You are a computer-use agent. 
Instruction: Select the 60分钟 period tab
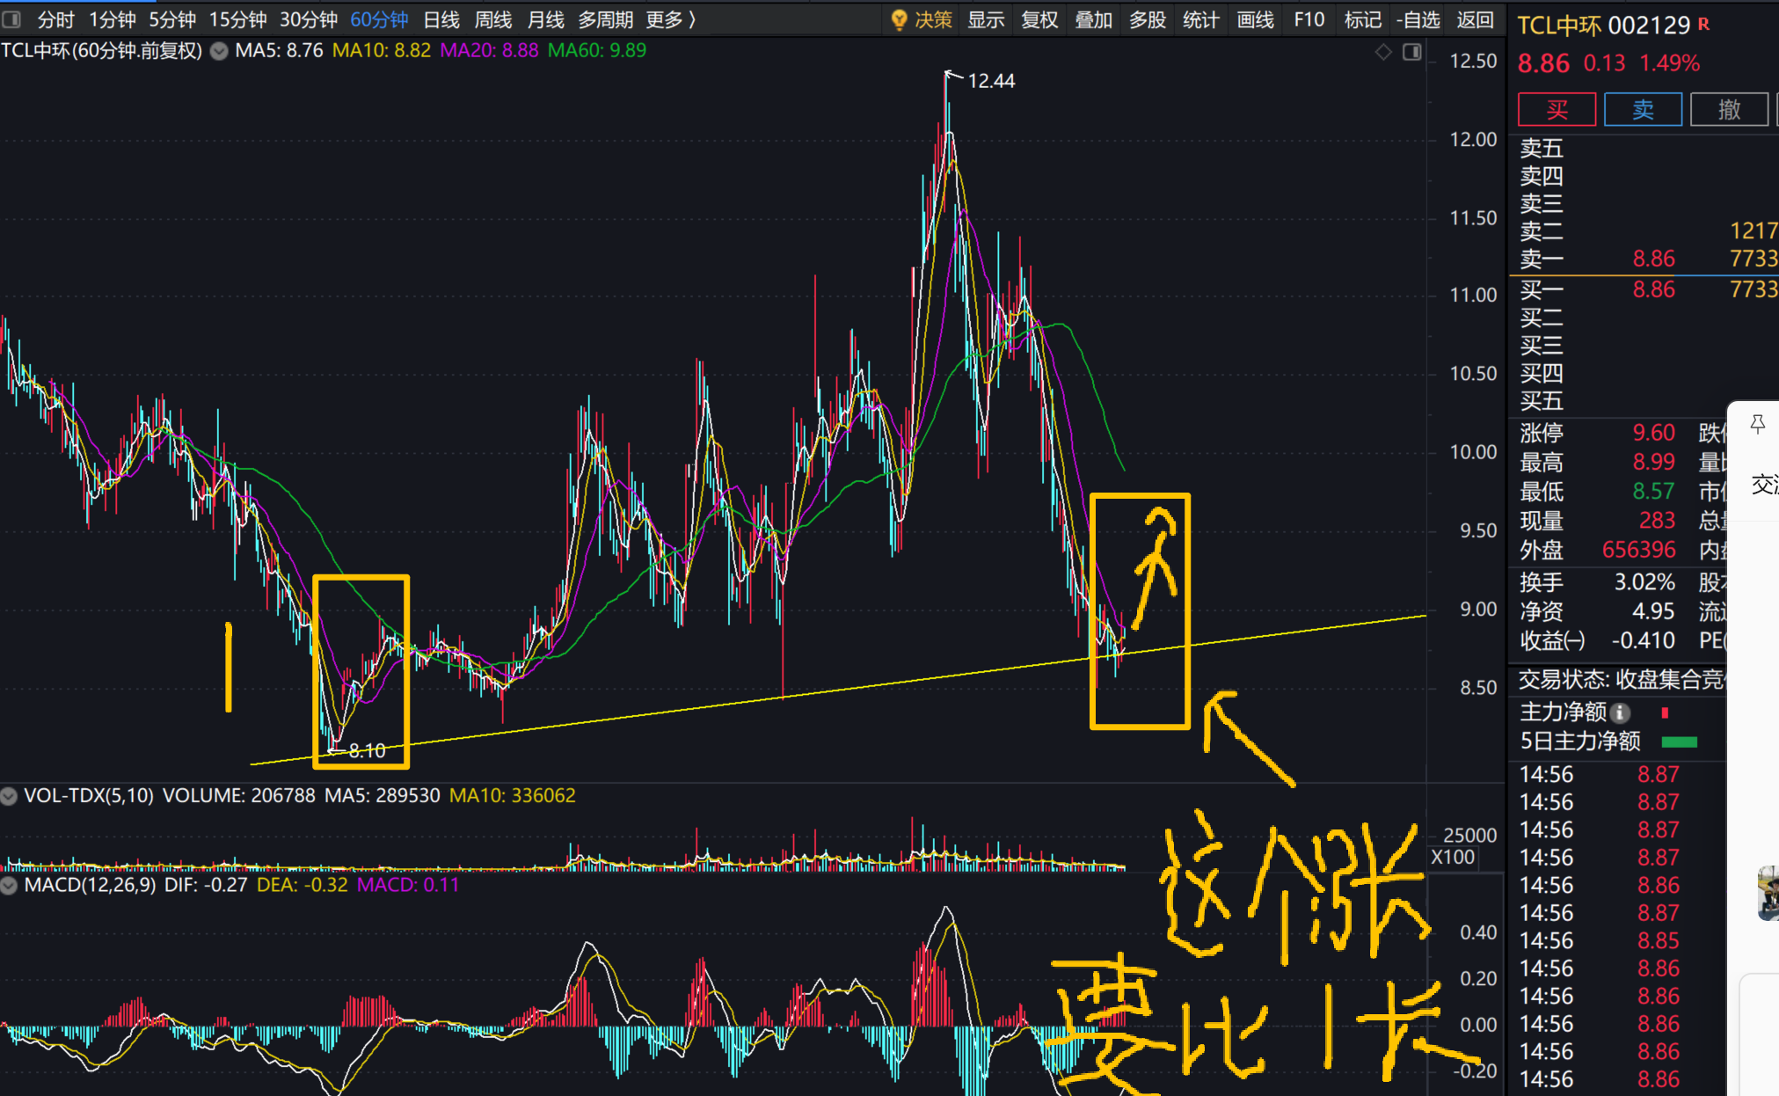[380, 19]
